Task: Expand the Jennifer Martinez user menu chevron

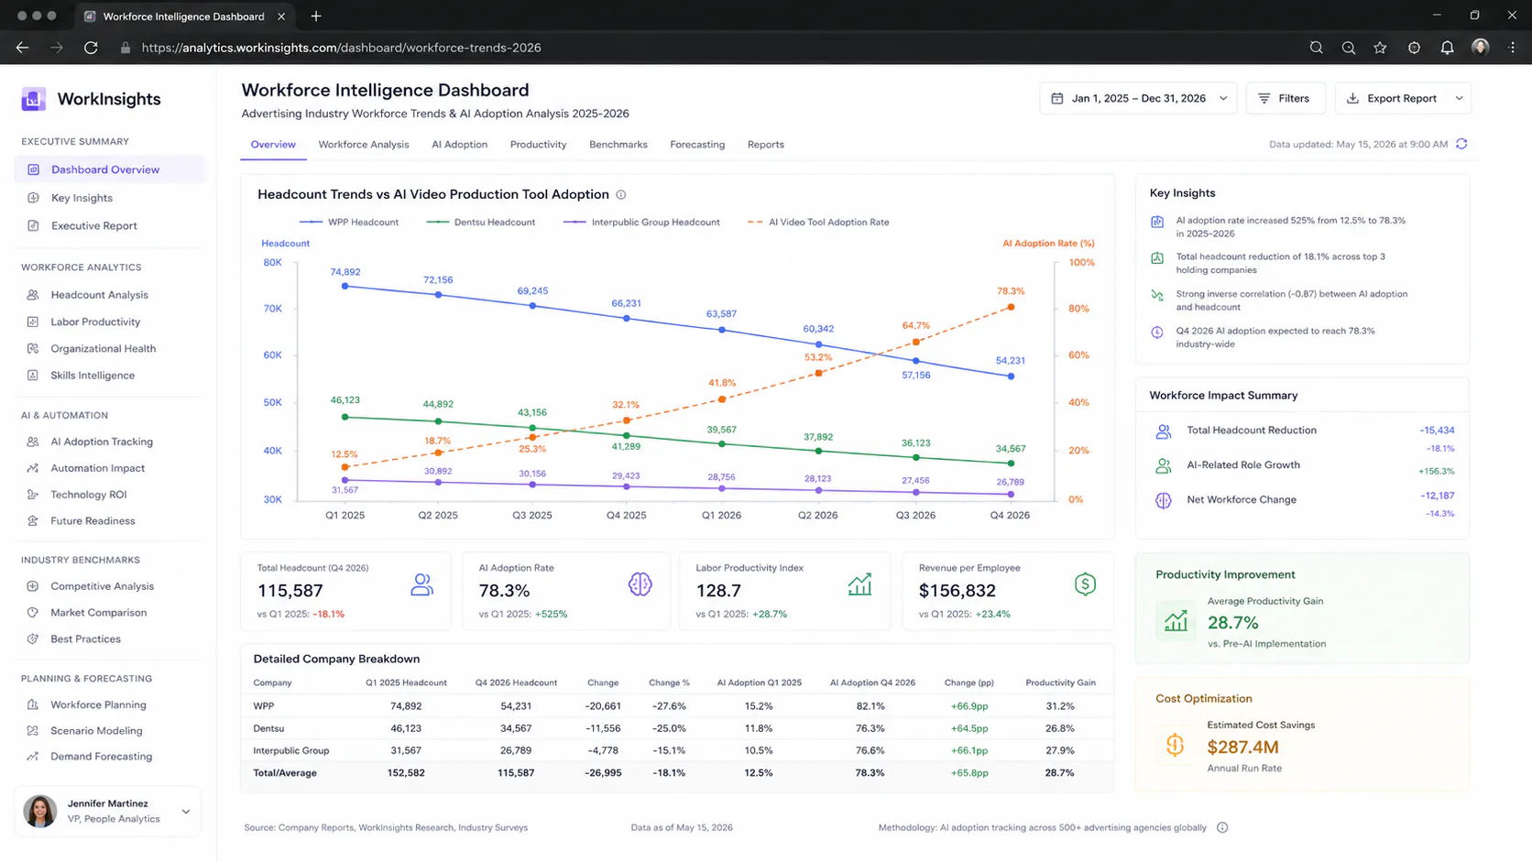Action: [186, 812]
